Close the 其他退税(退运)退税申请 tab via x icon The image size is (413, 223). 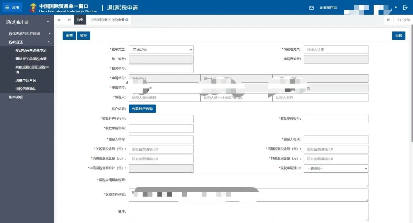[126, 20]
